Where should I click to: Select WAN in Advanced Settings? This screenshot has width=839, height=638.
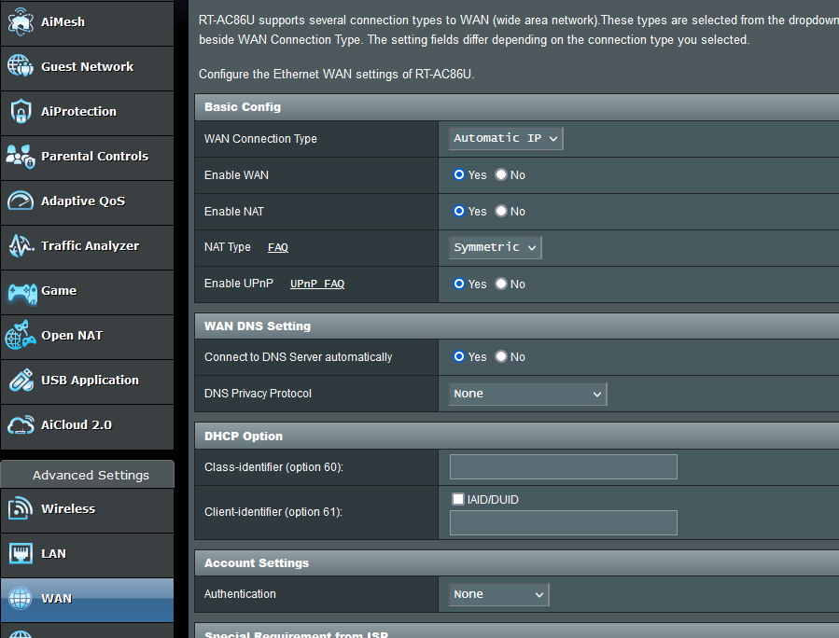coord(87,600)
